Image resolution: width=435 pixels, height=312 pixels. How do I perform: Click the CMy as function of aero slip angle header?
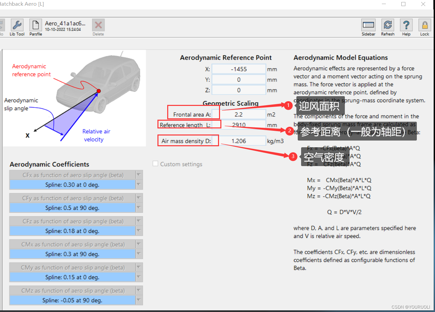(72, 267)
